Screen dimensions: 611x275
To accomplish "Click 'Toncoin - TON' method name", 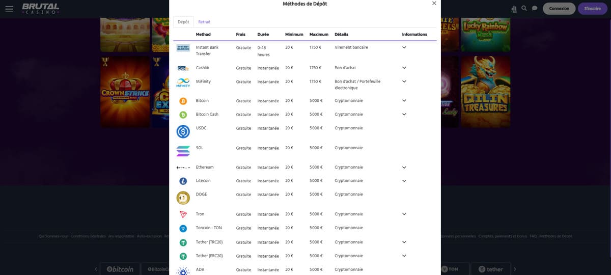I will point(209,228).
